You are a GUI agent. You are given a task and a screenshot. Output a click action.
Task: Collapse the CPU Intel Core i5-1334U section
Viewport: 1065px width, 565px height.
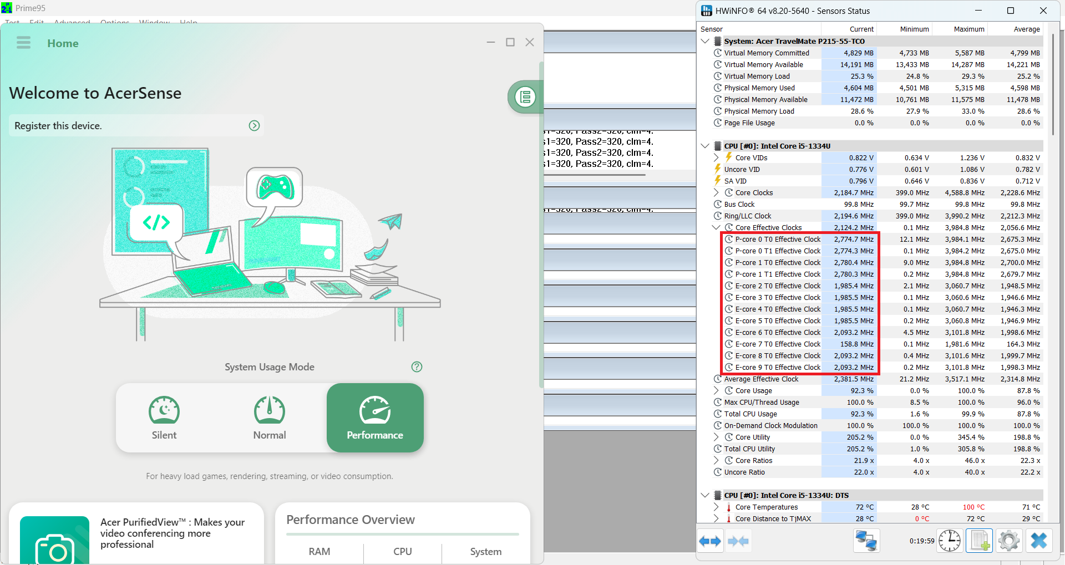705,146
